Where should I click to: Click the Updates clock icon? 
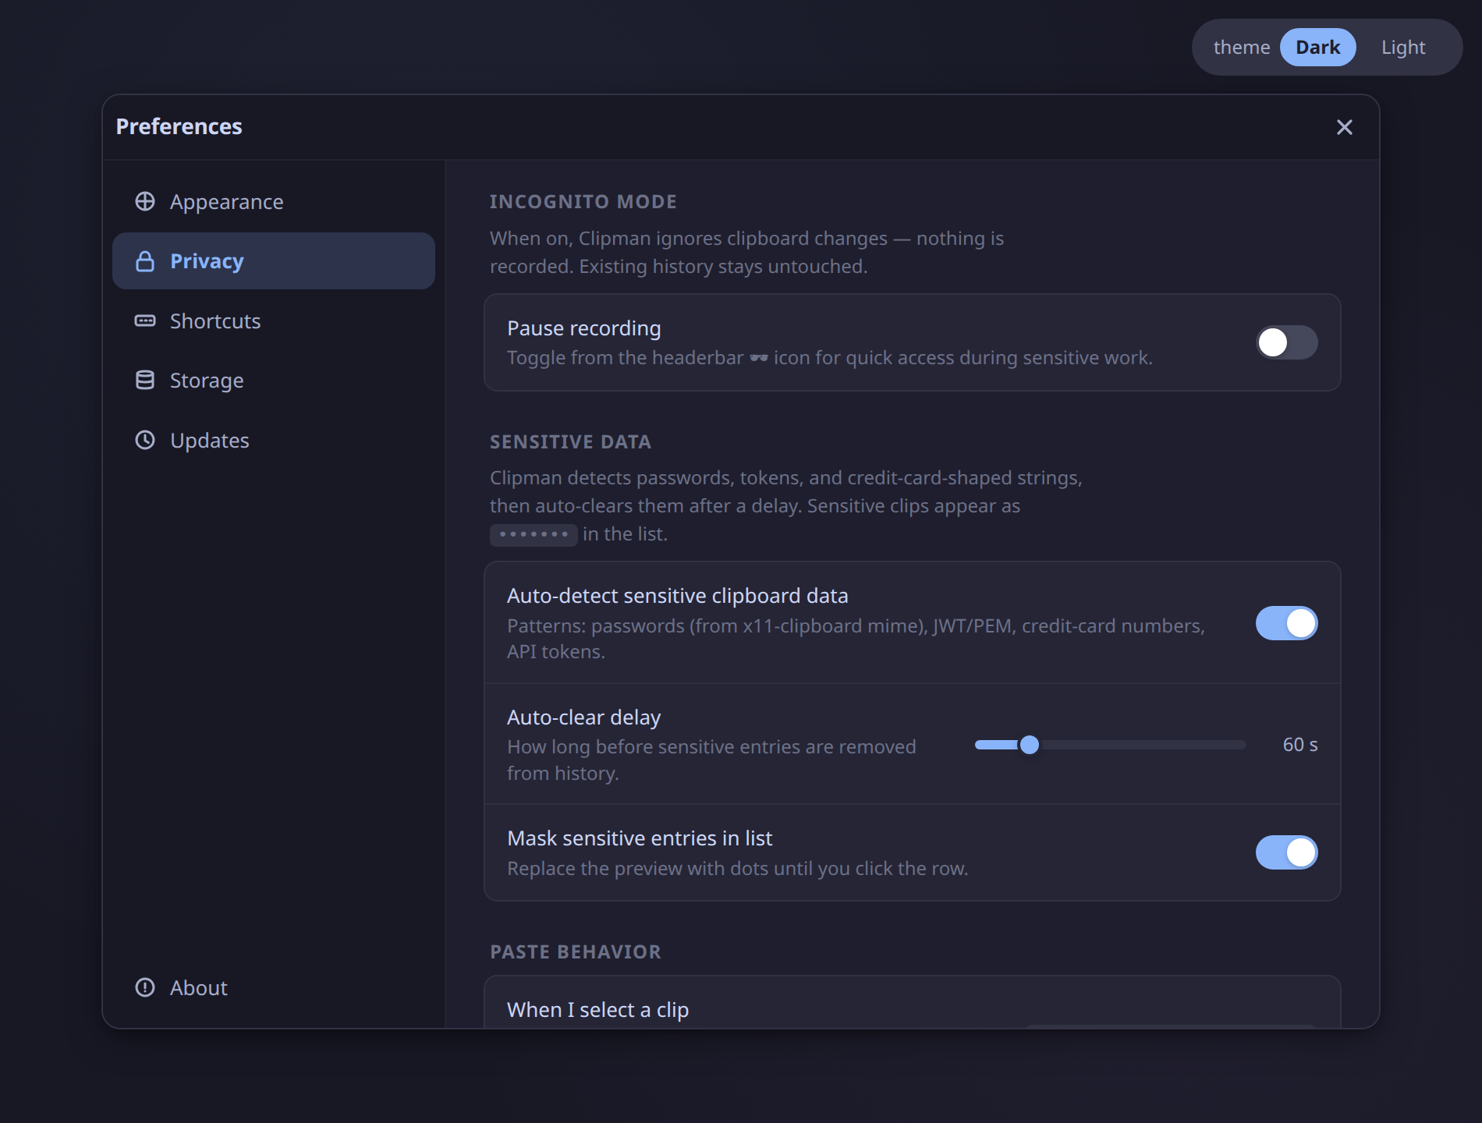pos(145,440)
